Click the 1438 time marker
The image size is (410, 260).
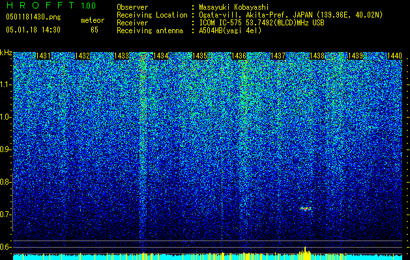tap(317, 56)
